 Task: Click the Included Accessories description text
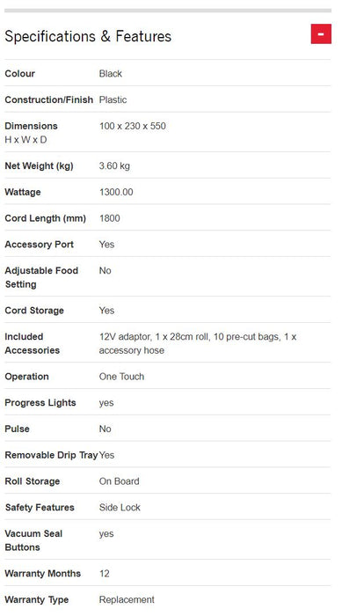pos(198,343)
